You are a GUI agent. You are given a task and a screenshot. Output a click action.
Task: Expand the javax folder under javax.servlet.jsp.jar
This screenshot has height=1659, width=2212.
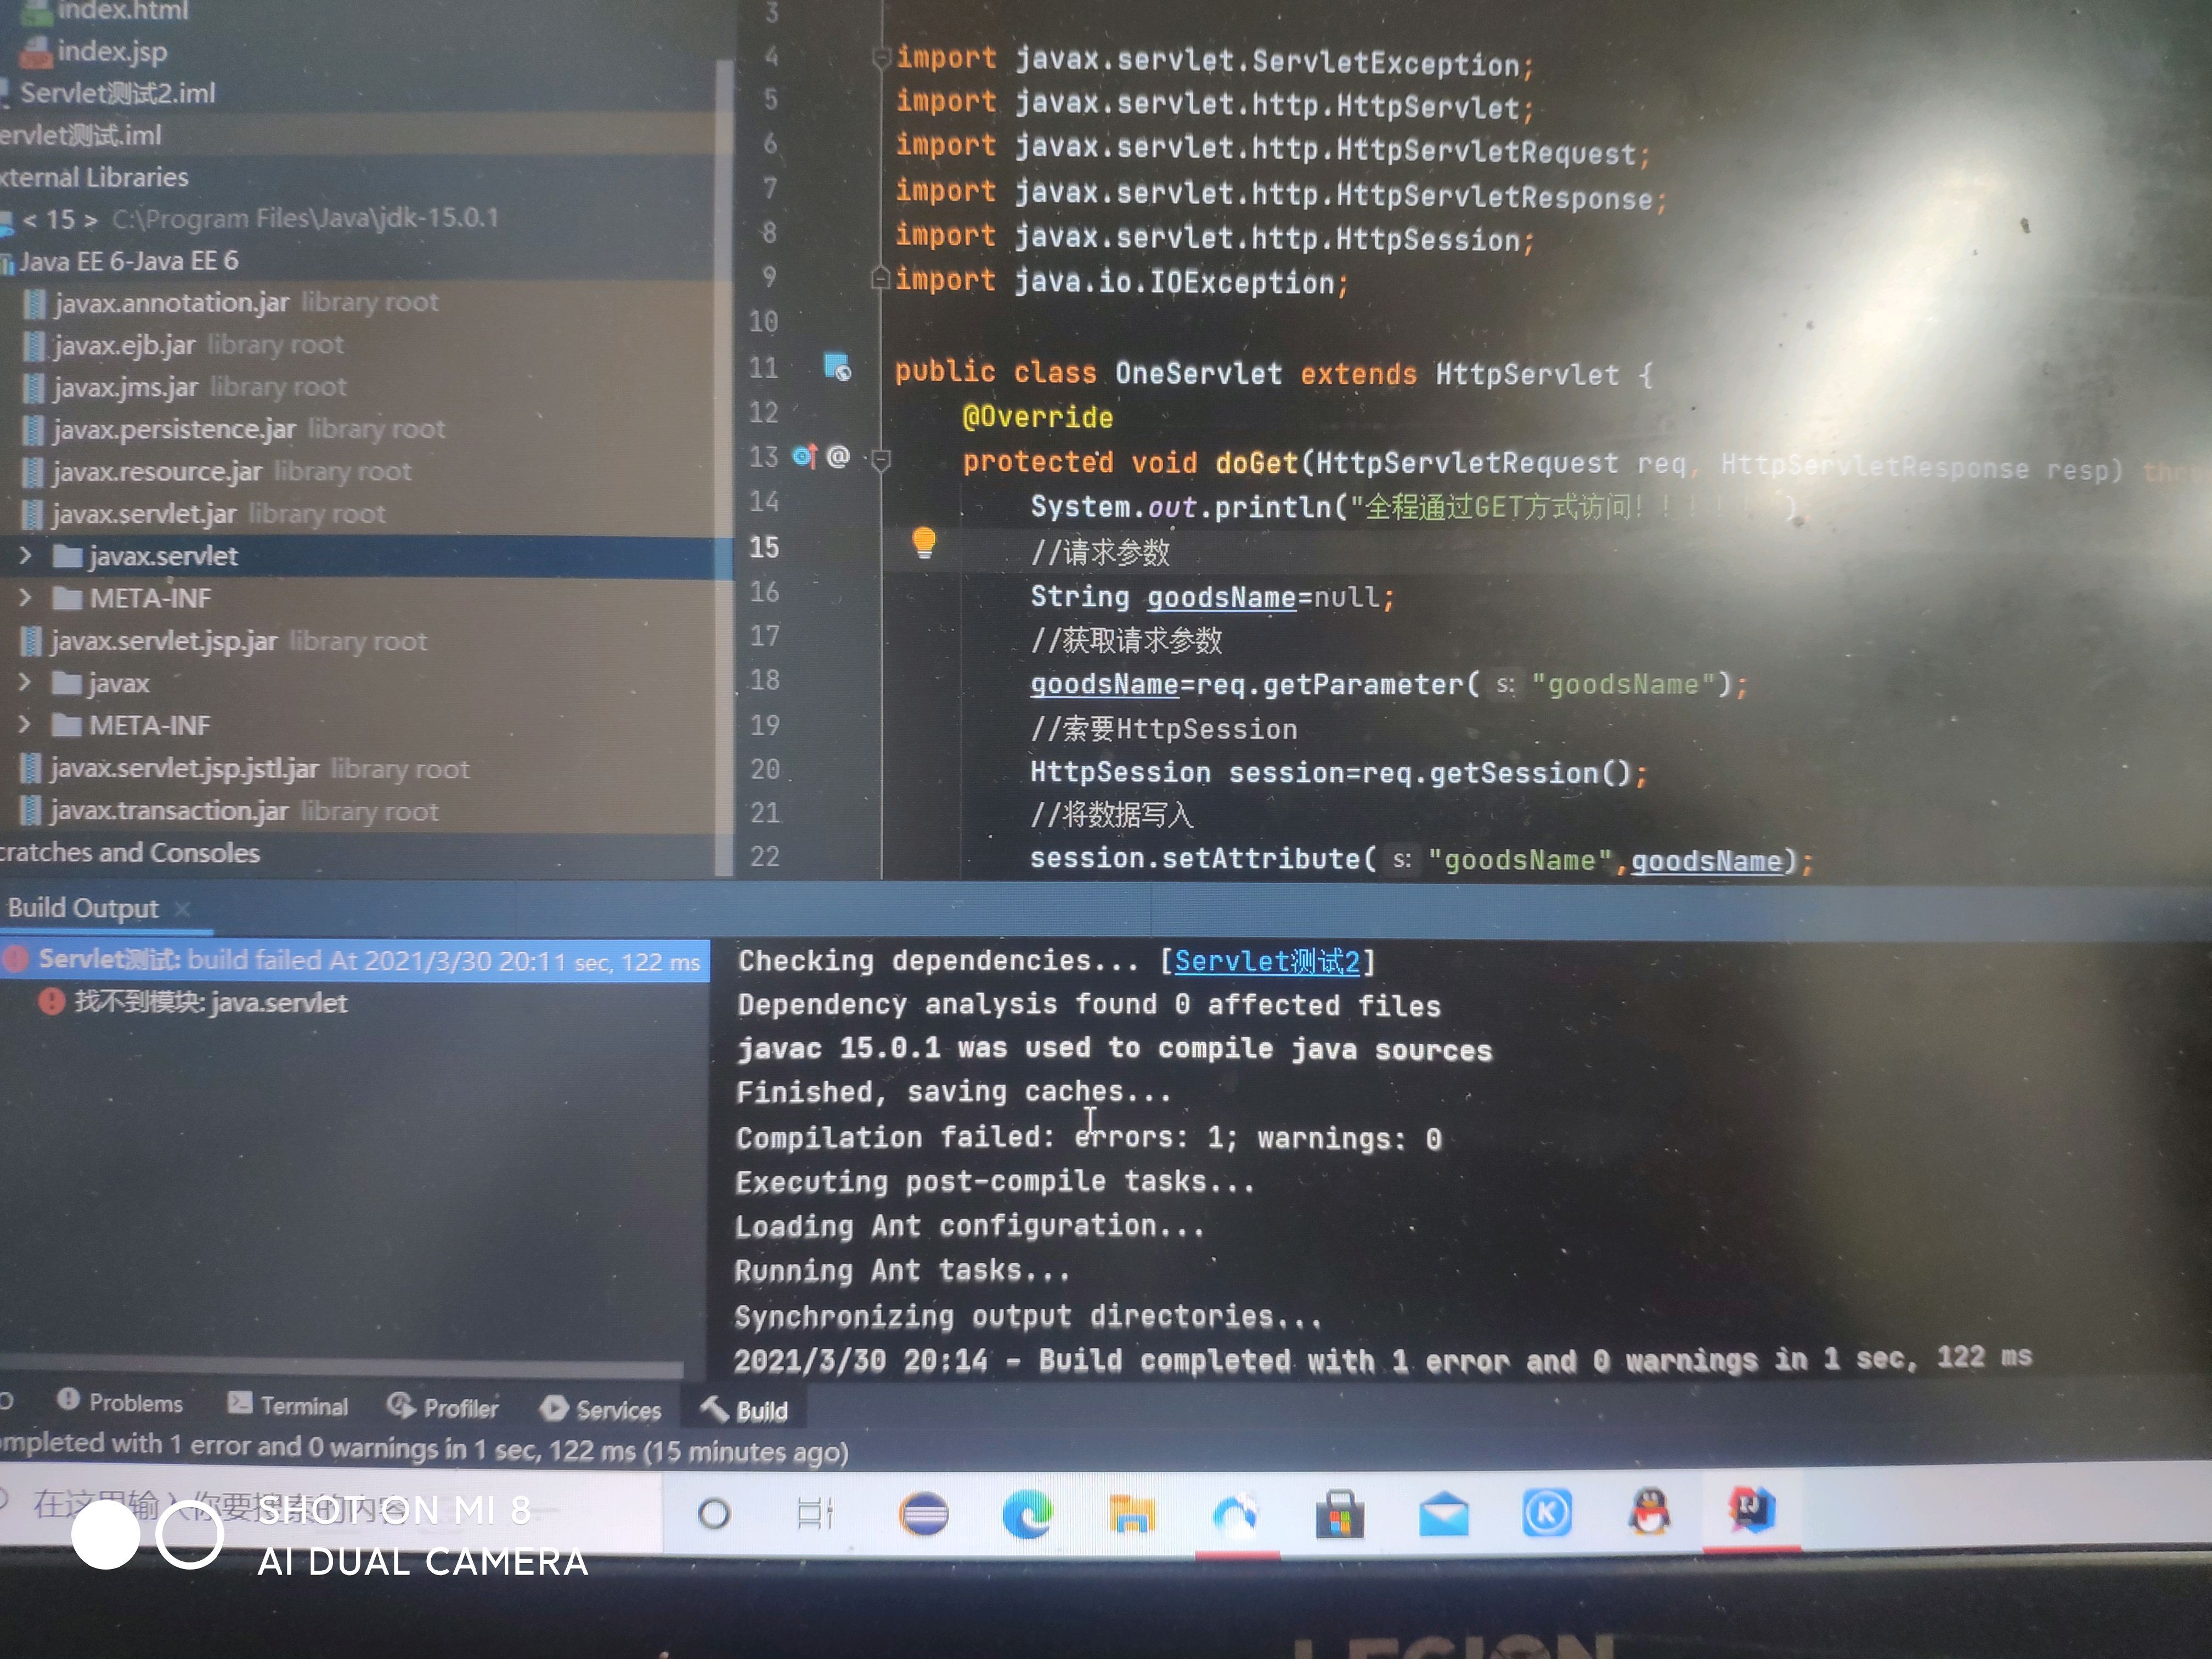[25, 683]
